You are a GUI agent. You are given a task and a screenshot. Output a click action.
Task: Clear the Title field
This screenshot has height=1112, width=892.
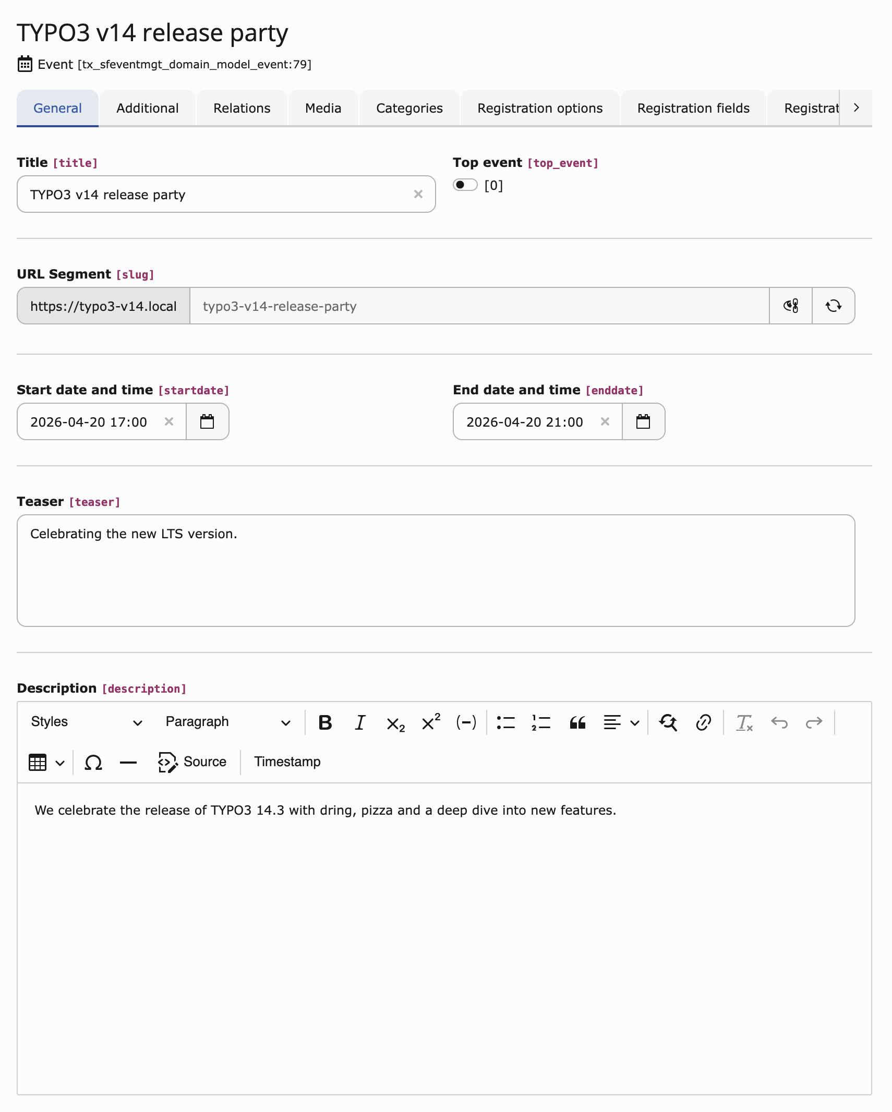click(x=418, y=194)
